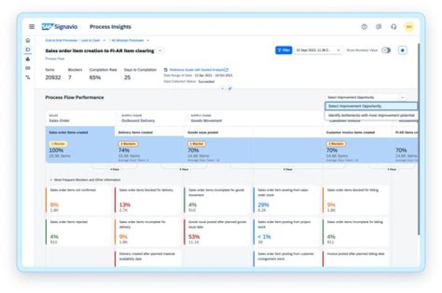Open the bottom sidebar icon with percent symbol
The height and width of the screenshot is (293, 442).
click(28, 77)
